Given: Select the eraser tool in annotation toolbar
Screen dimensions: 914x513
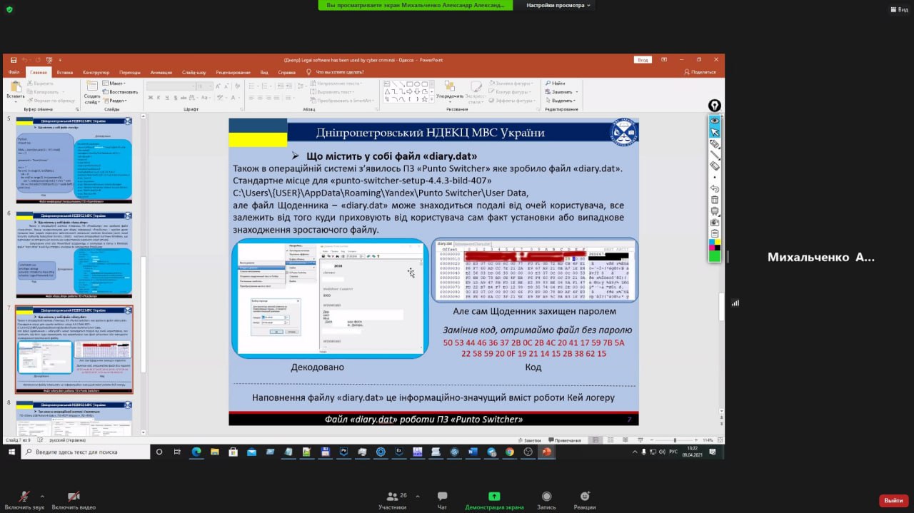Looking at the screenshot, I should point(714,166).
